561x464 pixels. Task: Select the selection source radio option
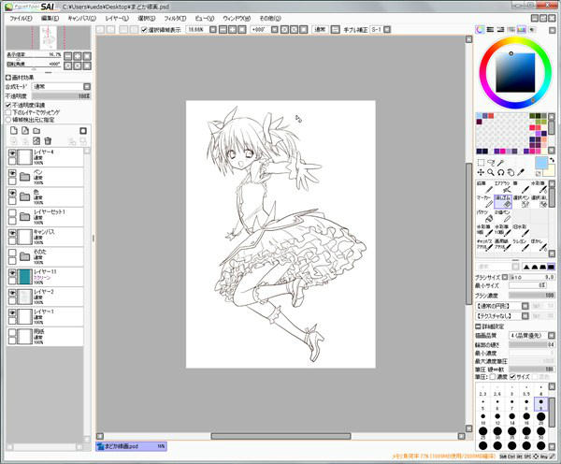click(8, 120)
